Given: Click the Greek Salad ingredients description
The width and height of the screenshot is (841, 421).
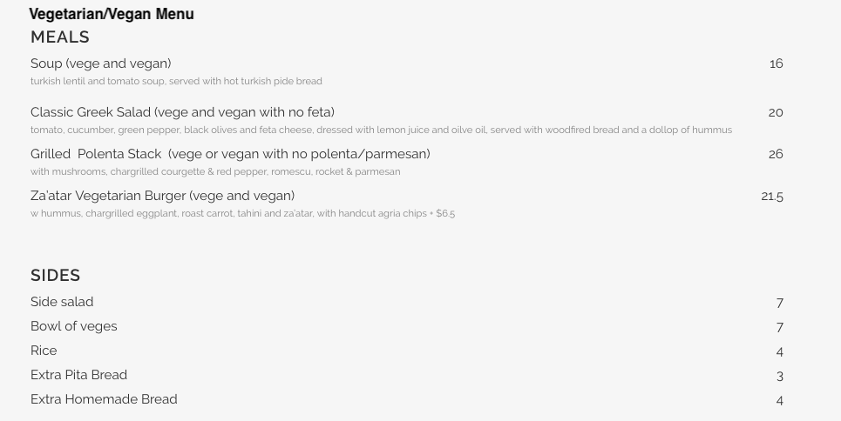Looking at the screenshot, I should pyautogui.click(x=381, y=130).
